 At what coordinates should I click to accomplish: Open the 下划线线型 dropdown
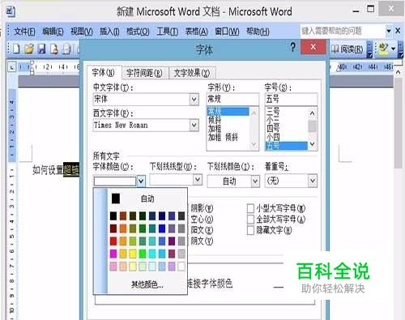click(x=198, y=180)
